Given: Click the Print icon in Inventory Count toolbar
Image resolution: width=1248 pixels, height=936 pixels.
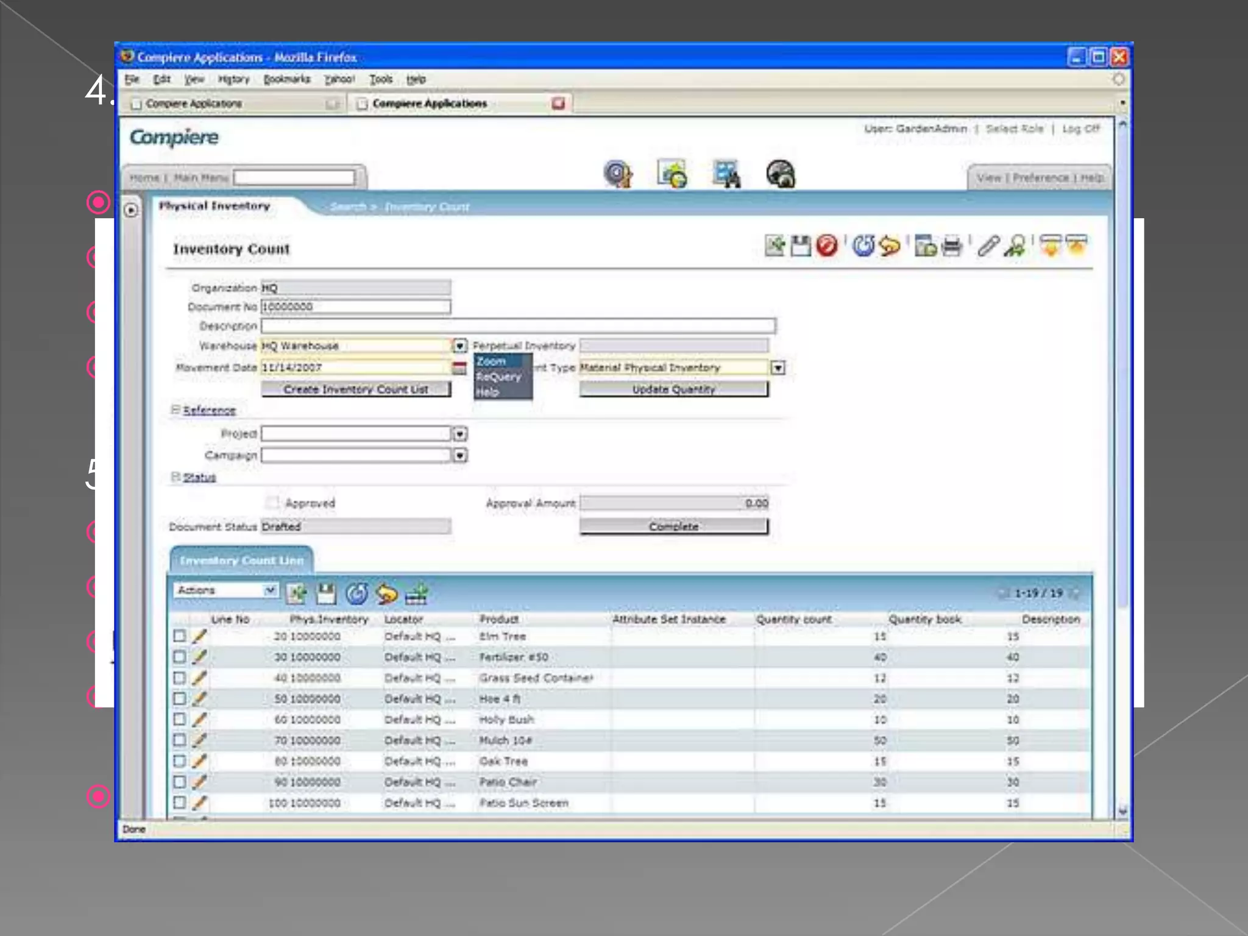Looking at the screenshot, I should 952,246.
